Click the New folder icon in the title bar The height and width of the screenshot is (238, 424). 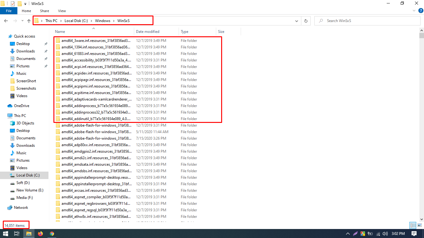click(x=19, y=4)
